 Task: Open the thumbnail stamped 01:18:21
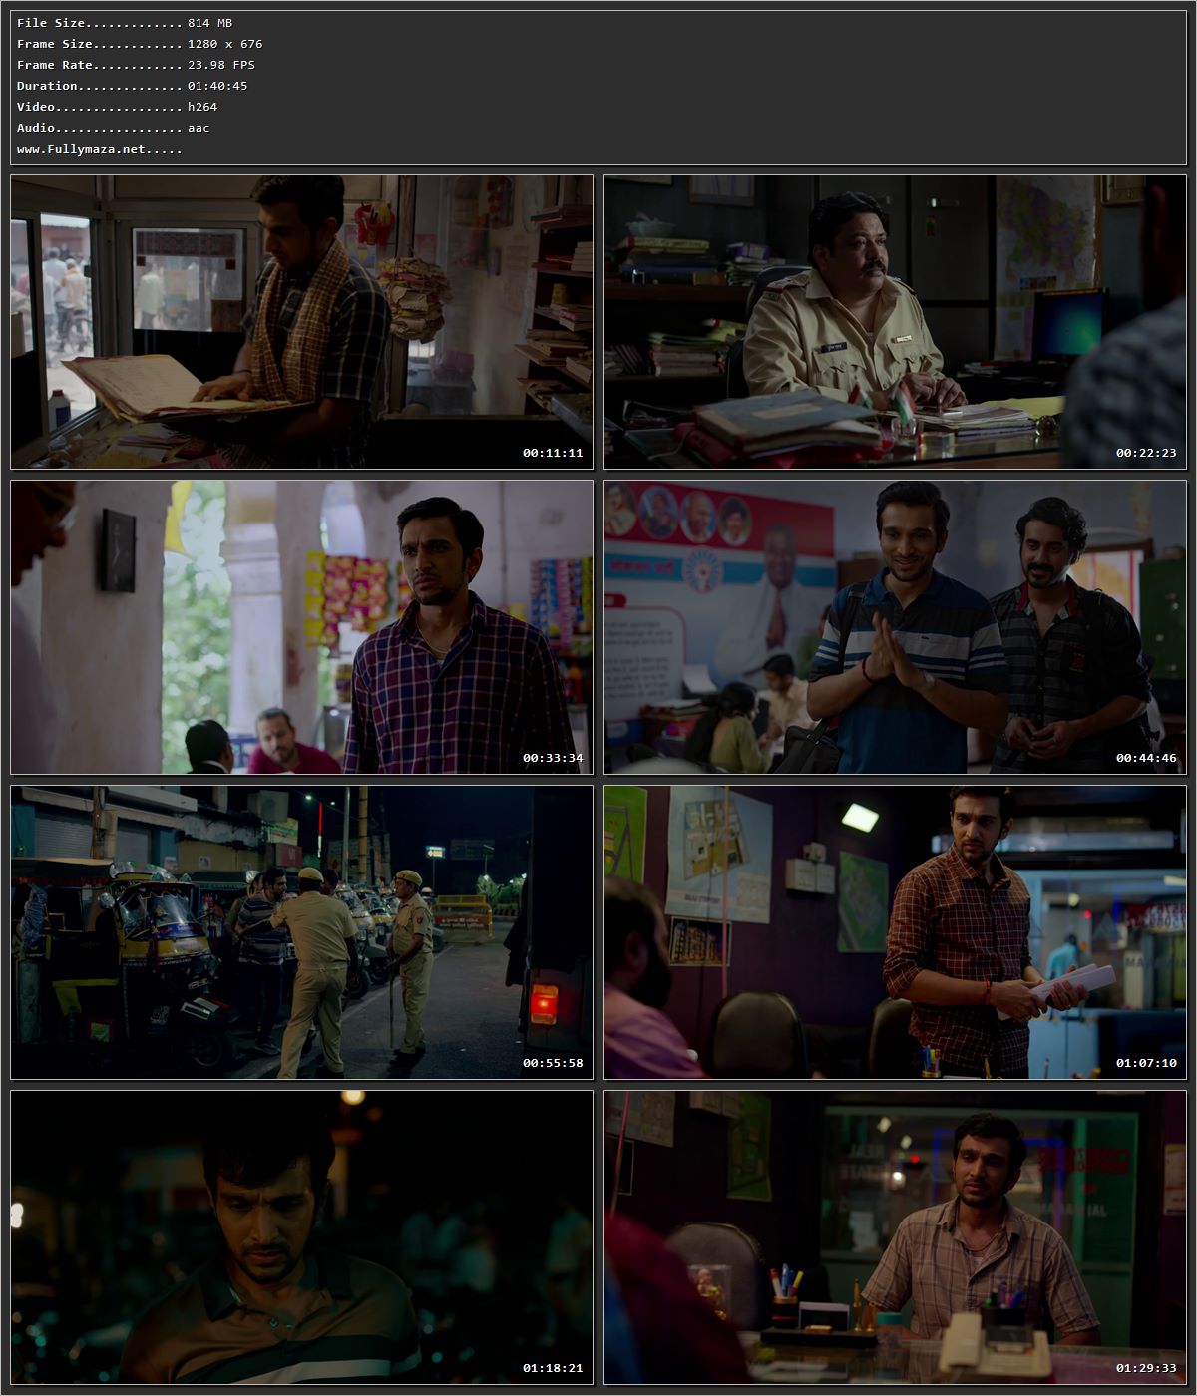click(x=302, y=1237)
